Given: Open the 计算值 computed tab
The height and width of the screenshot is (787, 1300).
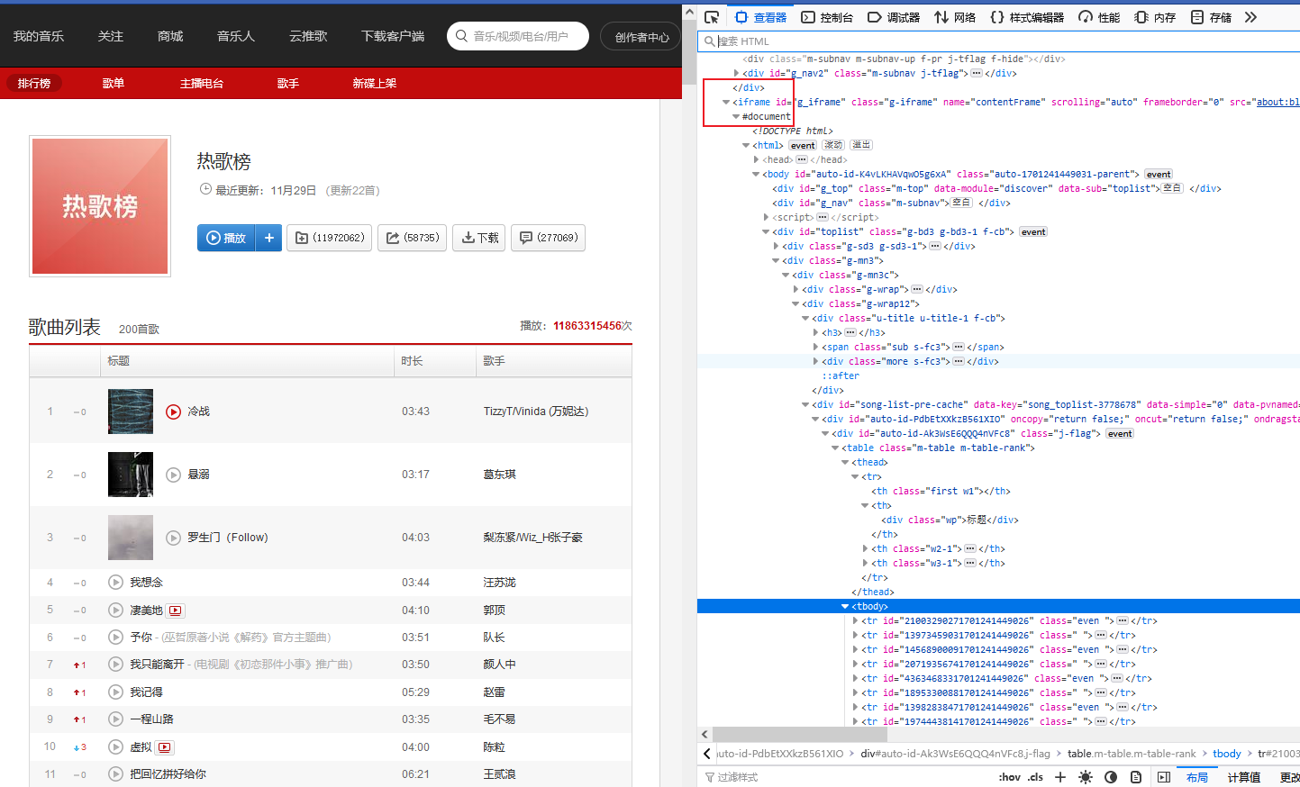Looking at the screenshot, I should [x=1244, y=777].
